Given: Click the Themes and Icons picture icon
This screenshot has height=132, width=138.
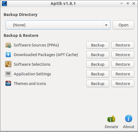Looking at the screenshot, I should tap(8, 83).
